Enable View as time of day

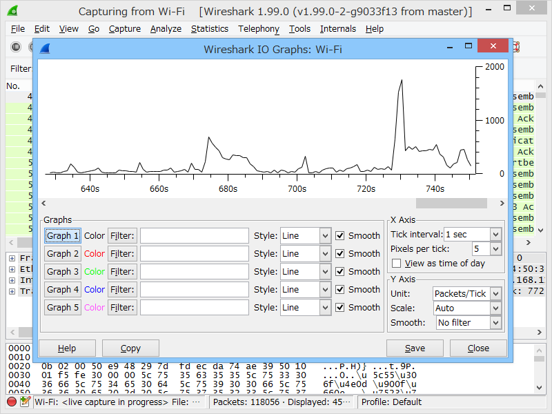(396, 264)
